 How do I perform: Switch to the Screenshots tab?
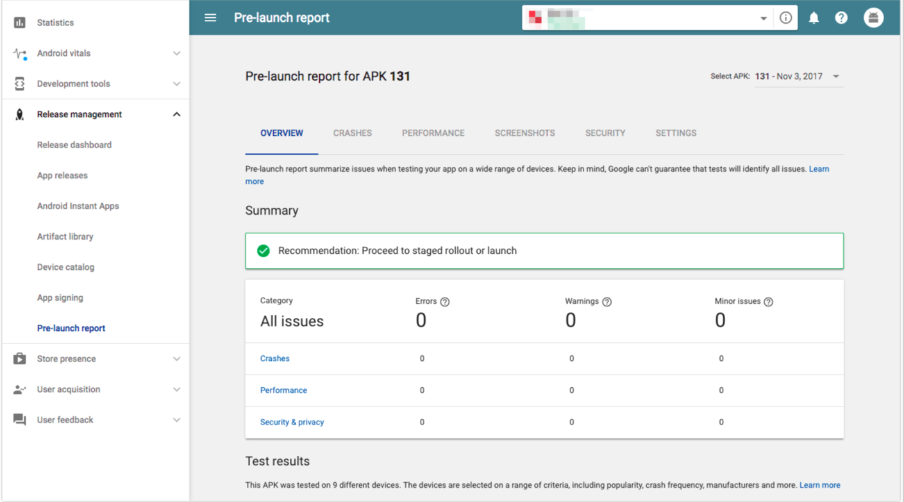[x=524, y=133]
